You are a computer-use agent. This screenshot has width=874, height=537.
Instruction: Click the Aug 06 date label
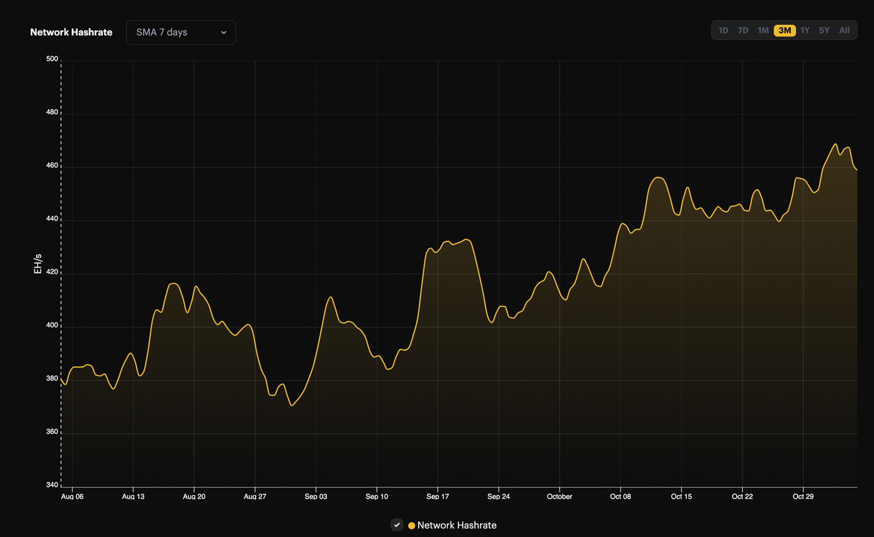pyautogui.click(x=72, y=497)
